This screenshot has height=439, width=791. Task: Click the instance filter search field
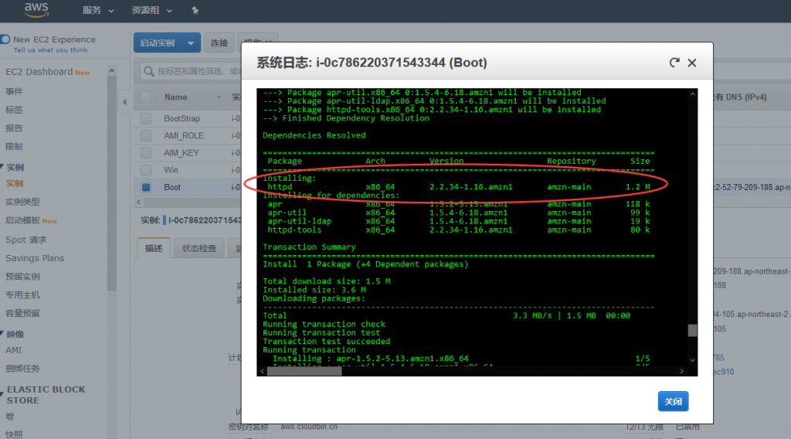[192, 71]
